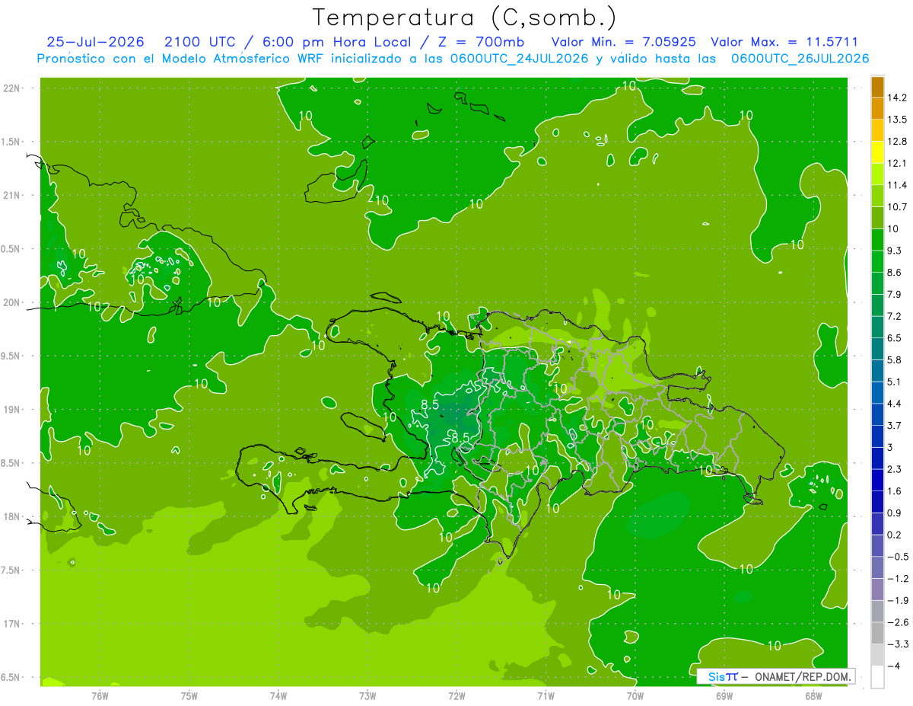Click the 'Valor Max. = 11.5711' readout

[784, 42]
